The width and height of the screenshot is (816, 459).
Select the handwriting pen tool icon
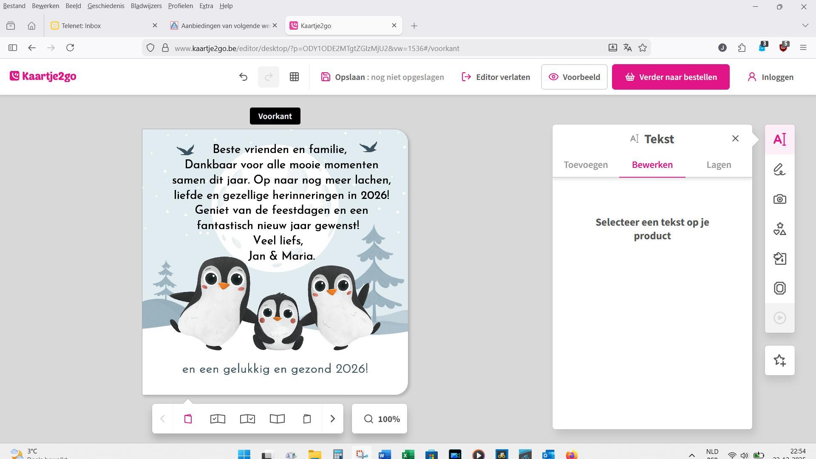(x=779, y=170)
